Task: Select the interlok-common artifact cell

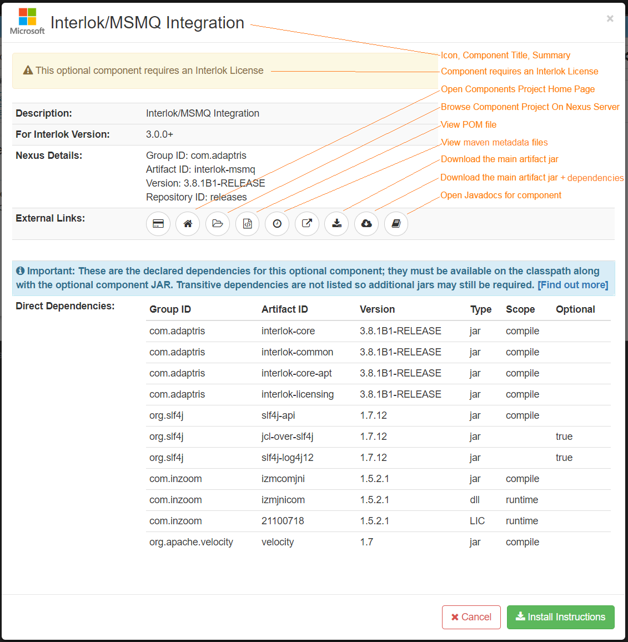Action: coord(297,352)
